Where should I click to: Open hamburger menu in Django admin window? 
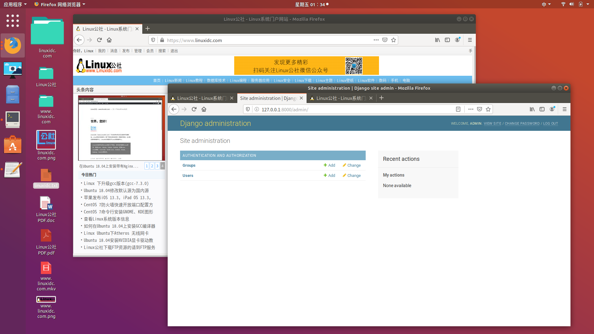tap(565, 109)
